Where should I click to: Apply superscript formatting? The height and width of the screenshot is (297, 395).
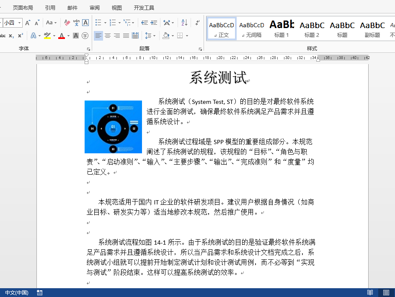[21, 35]
